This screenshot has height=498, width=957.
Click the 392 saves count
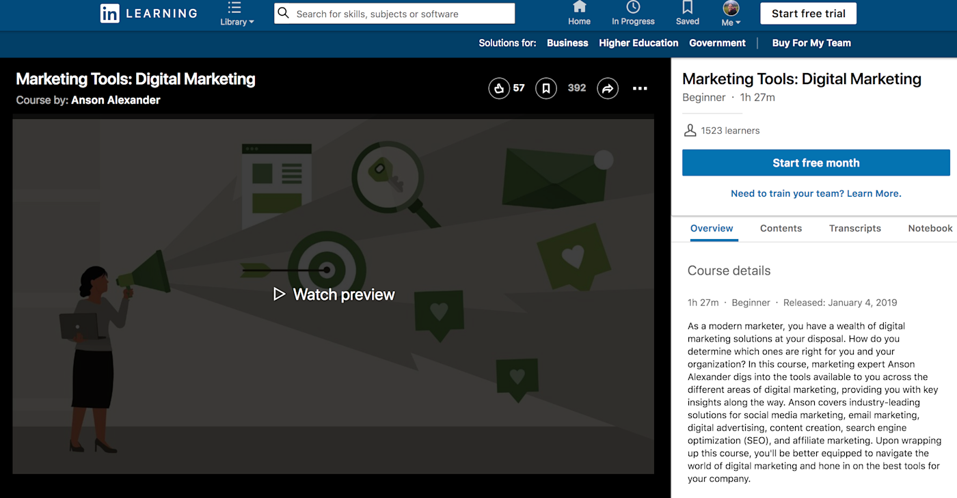coord(577,88)
